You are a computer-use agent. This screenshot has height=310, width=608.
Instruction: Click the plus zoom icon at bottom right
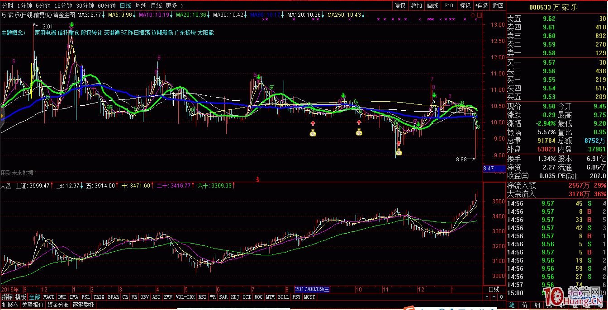pyautogui.click(x=487, y=297)
